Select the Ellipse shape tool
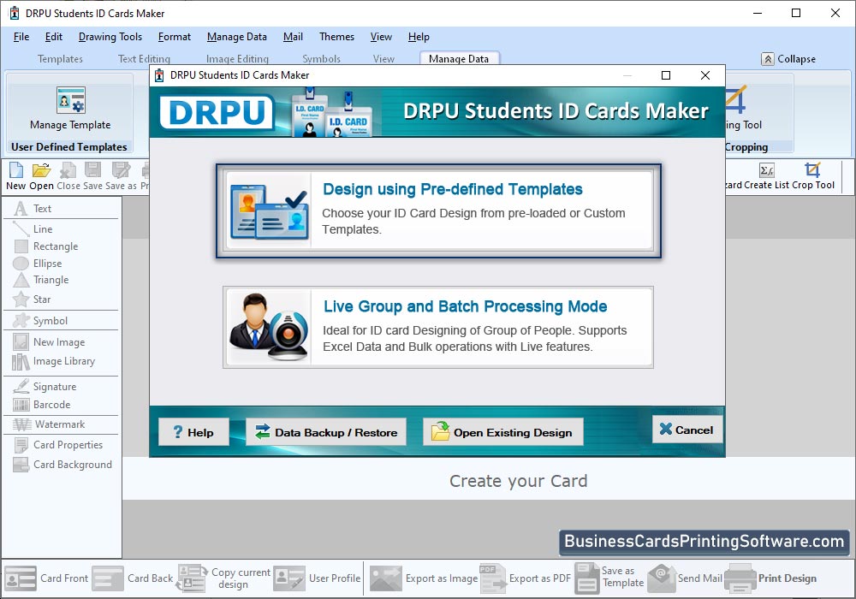The width and height of the screenshot is (856, 599). pyautogui.click(x=37, y=264)
